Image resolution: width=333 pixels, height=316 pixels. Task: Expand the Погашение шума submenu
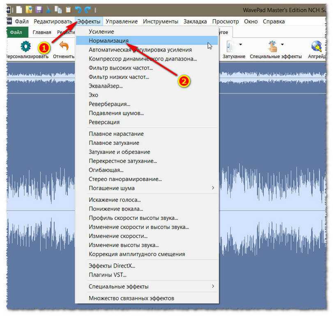point(213,188)
